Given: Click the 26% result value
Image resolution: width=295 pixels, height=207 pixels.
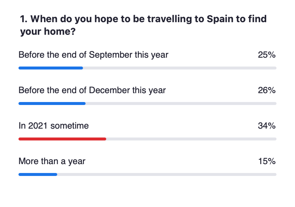Looking at the screenshot, I should [x=267, y=90].
